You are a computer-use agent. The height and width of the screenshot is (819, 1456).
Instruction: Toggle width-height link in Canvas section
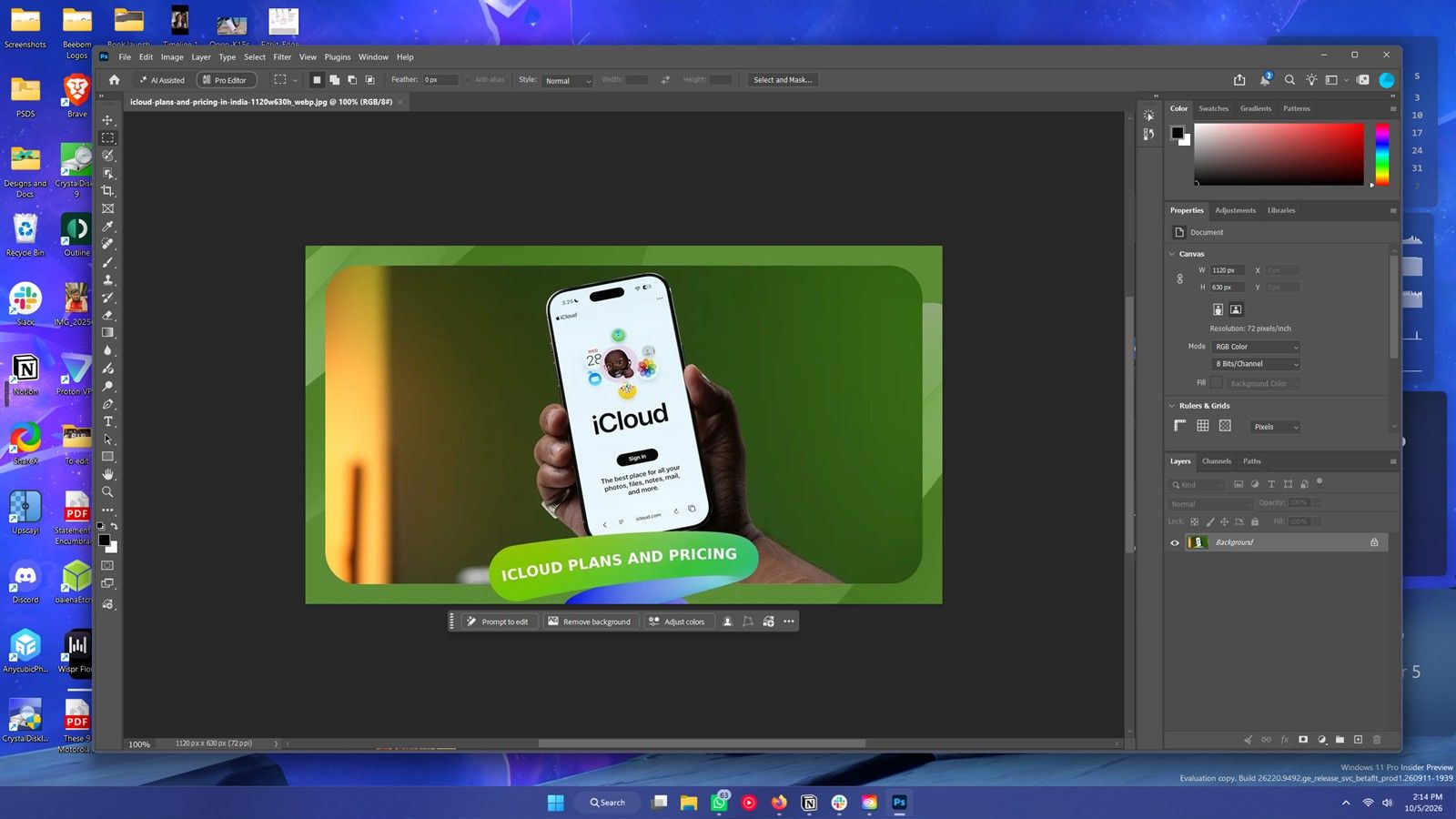tap(1180, 279)
